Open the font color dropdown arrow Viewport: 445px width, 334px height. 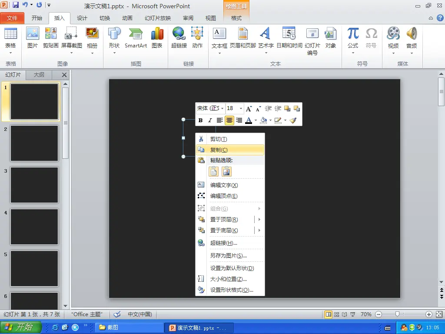pos(256,120)
